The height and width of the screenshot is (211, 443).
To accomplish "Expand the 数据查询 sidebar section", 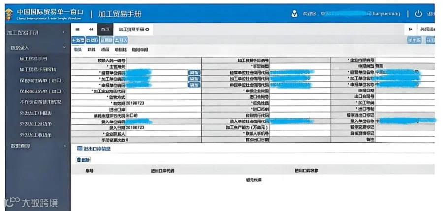I will tap(38, 146).
